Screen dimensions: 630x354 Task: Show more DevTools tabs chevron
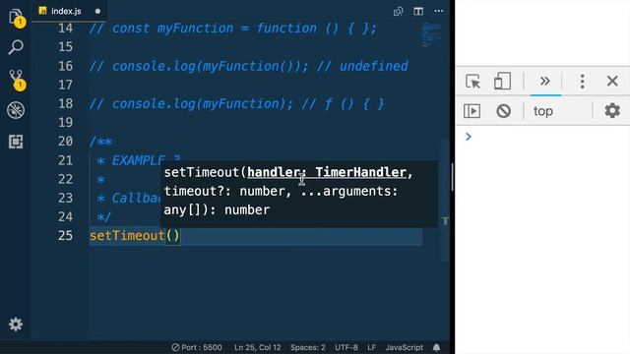point(545,81)
